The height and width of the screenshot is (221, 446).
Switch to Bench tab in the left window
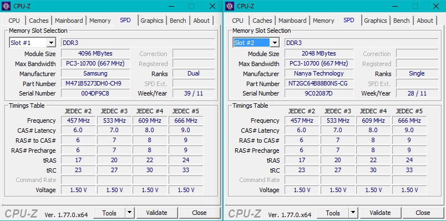pos(178,21)
